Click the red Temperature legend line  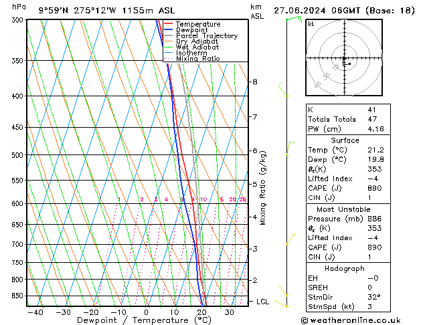tap(169, 24)
